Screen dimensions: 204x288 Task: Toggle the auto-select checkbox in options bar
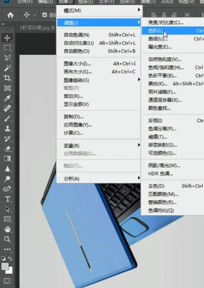44,15
